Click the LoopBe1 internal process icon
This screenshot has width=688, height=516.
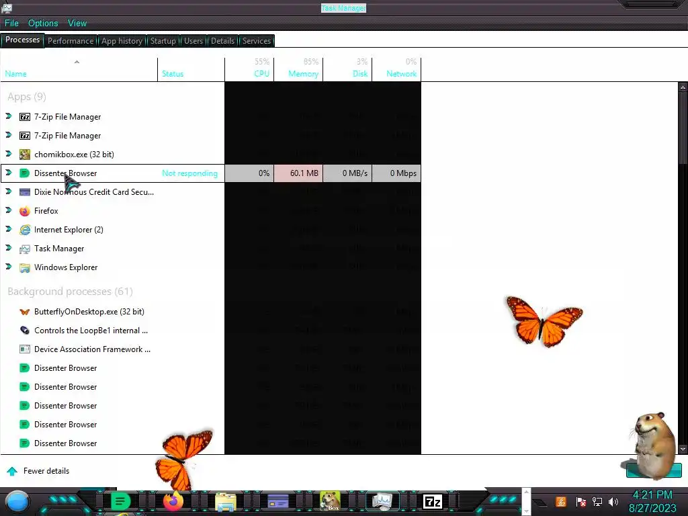25,331
